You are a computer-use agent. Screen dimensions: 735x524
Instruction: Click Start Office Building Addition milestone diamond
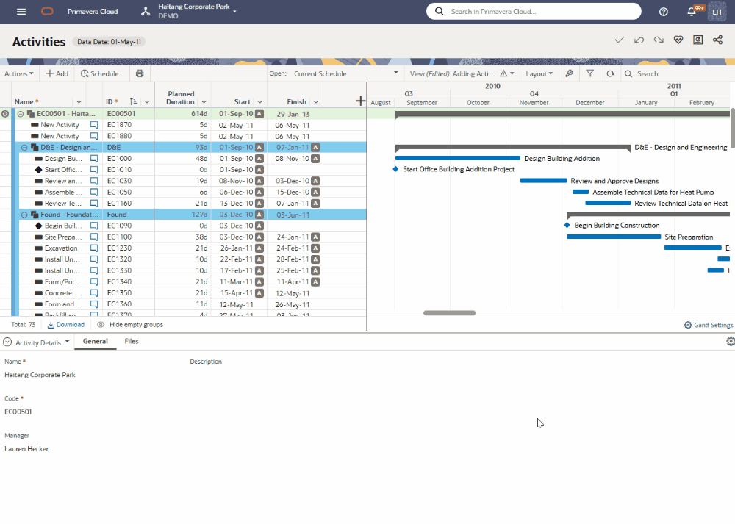[395, 169]
